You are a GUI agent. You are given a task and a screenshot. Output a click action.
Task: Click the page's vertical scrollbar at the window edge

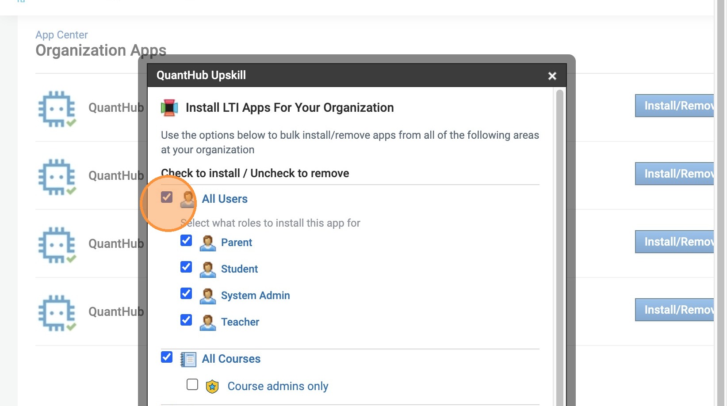[x=721, y=203]
